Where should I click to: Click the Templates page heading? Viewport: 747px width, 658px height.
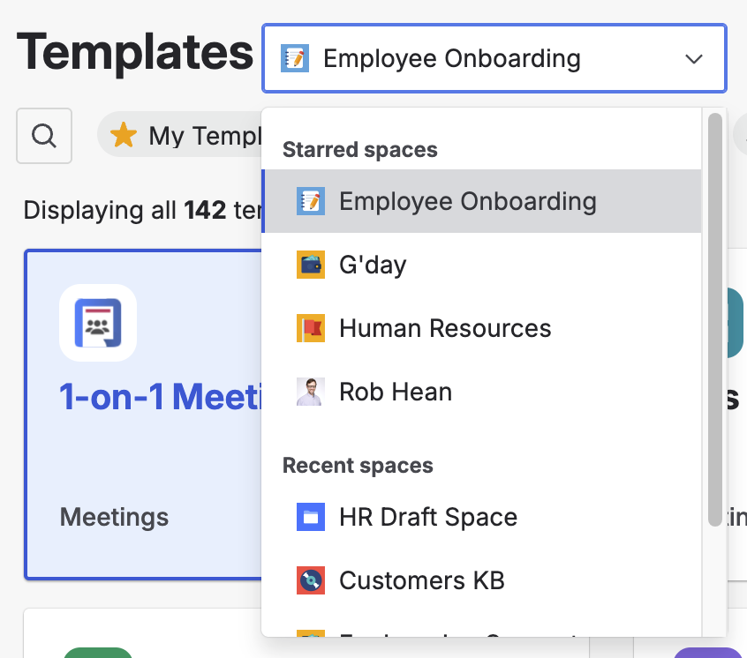135,52
